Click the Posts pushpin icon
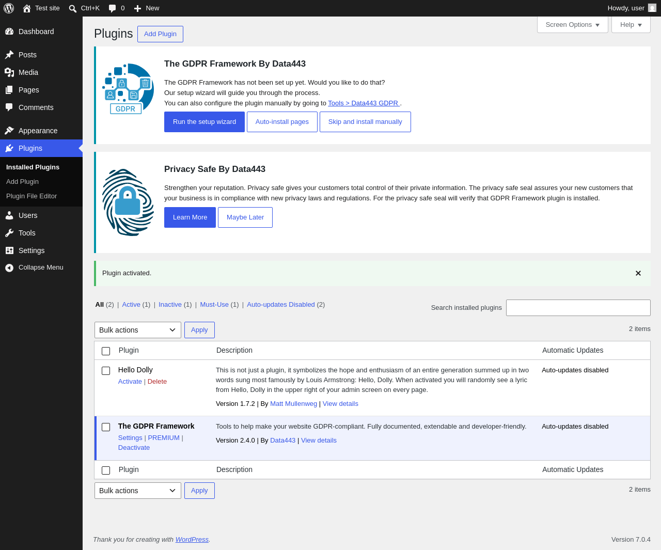Image resolution: width=661 pixels, height=550 pixels. 9,55
